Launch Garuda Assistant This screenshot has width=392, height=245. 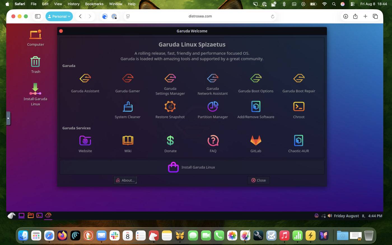pyautogui.click(x=85, y=83)
